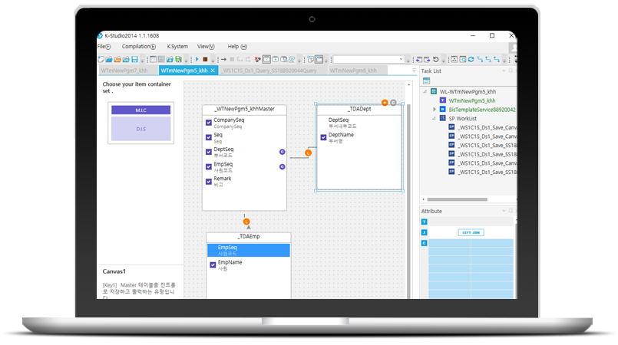618x345 pixels.
Task: Click the orange L join marker above _TDAEmp
Action: point(246,222)
